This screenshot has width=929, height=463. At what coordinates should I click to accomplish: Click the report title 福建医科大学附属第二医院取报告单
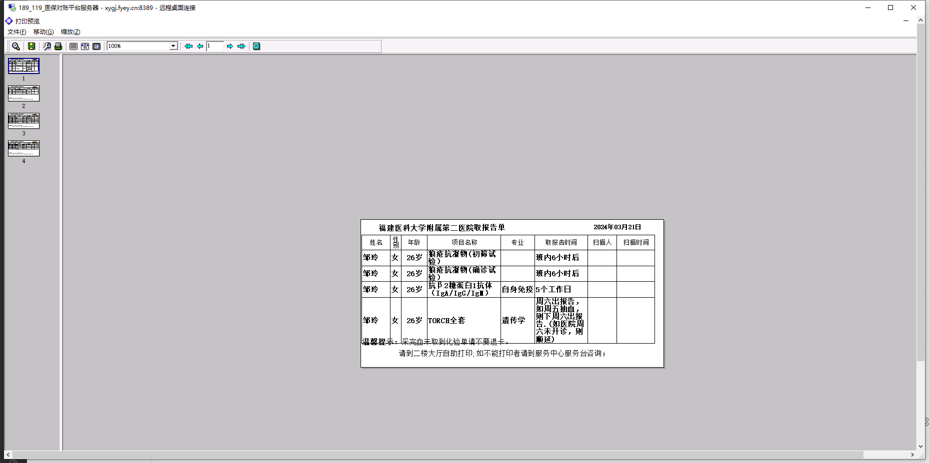pos(441,228)
